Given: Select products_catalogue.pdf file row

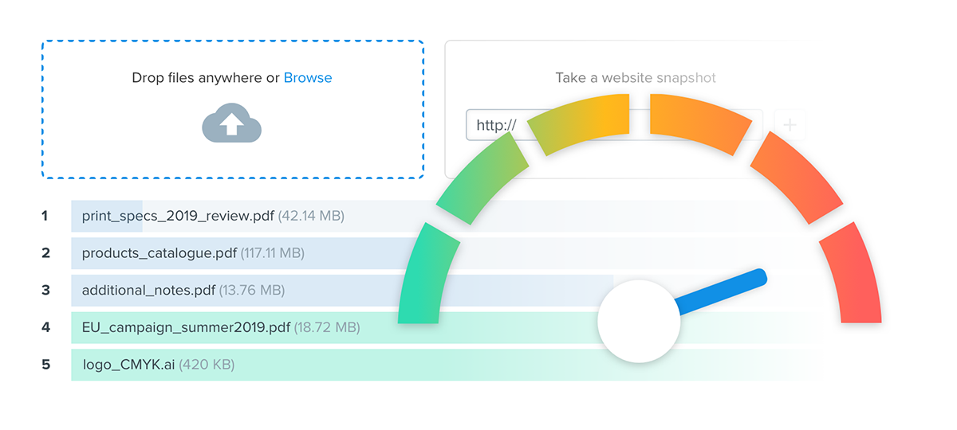Looking at the screenshot, I should 193,253.
